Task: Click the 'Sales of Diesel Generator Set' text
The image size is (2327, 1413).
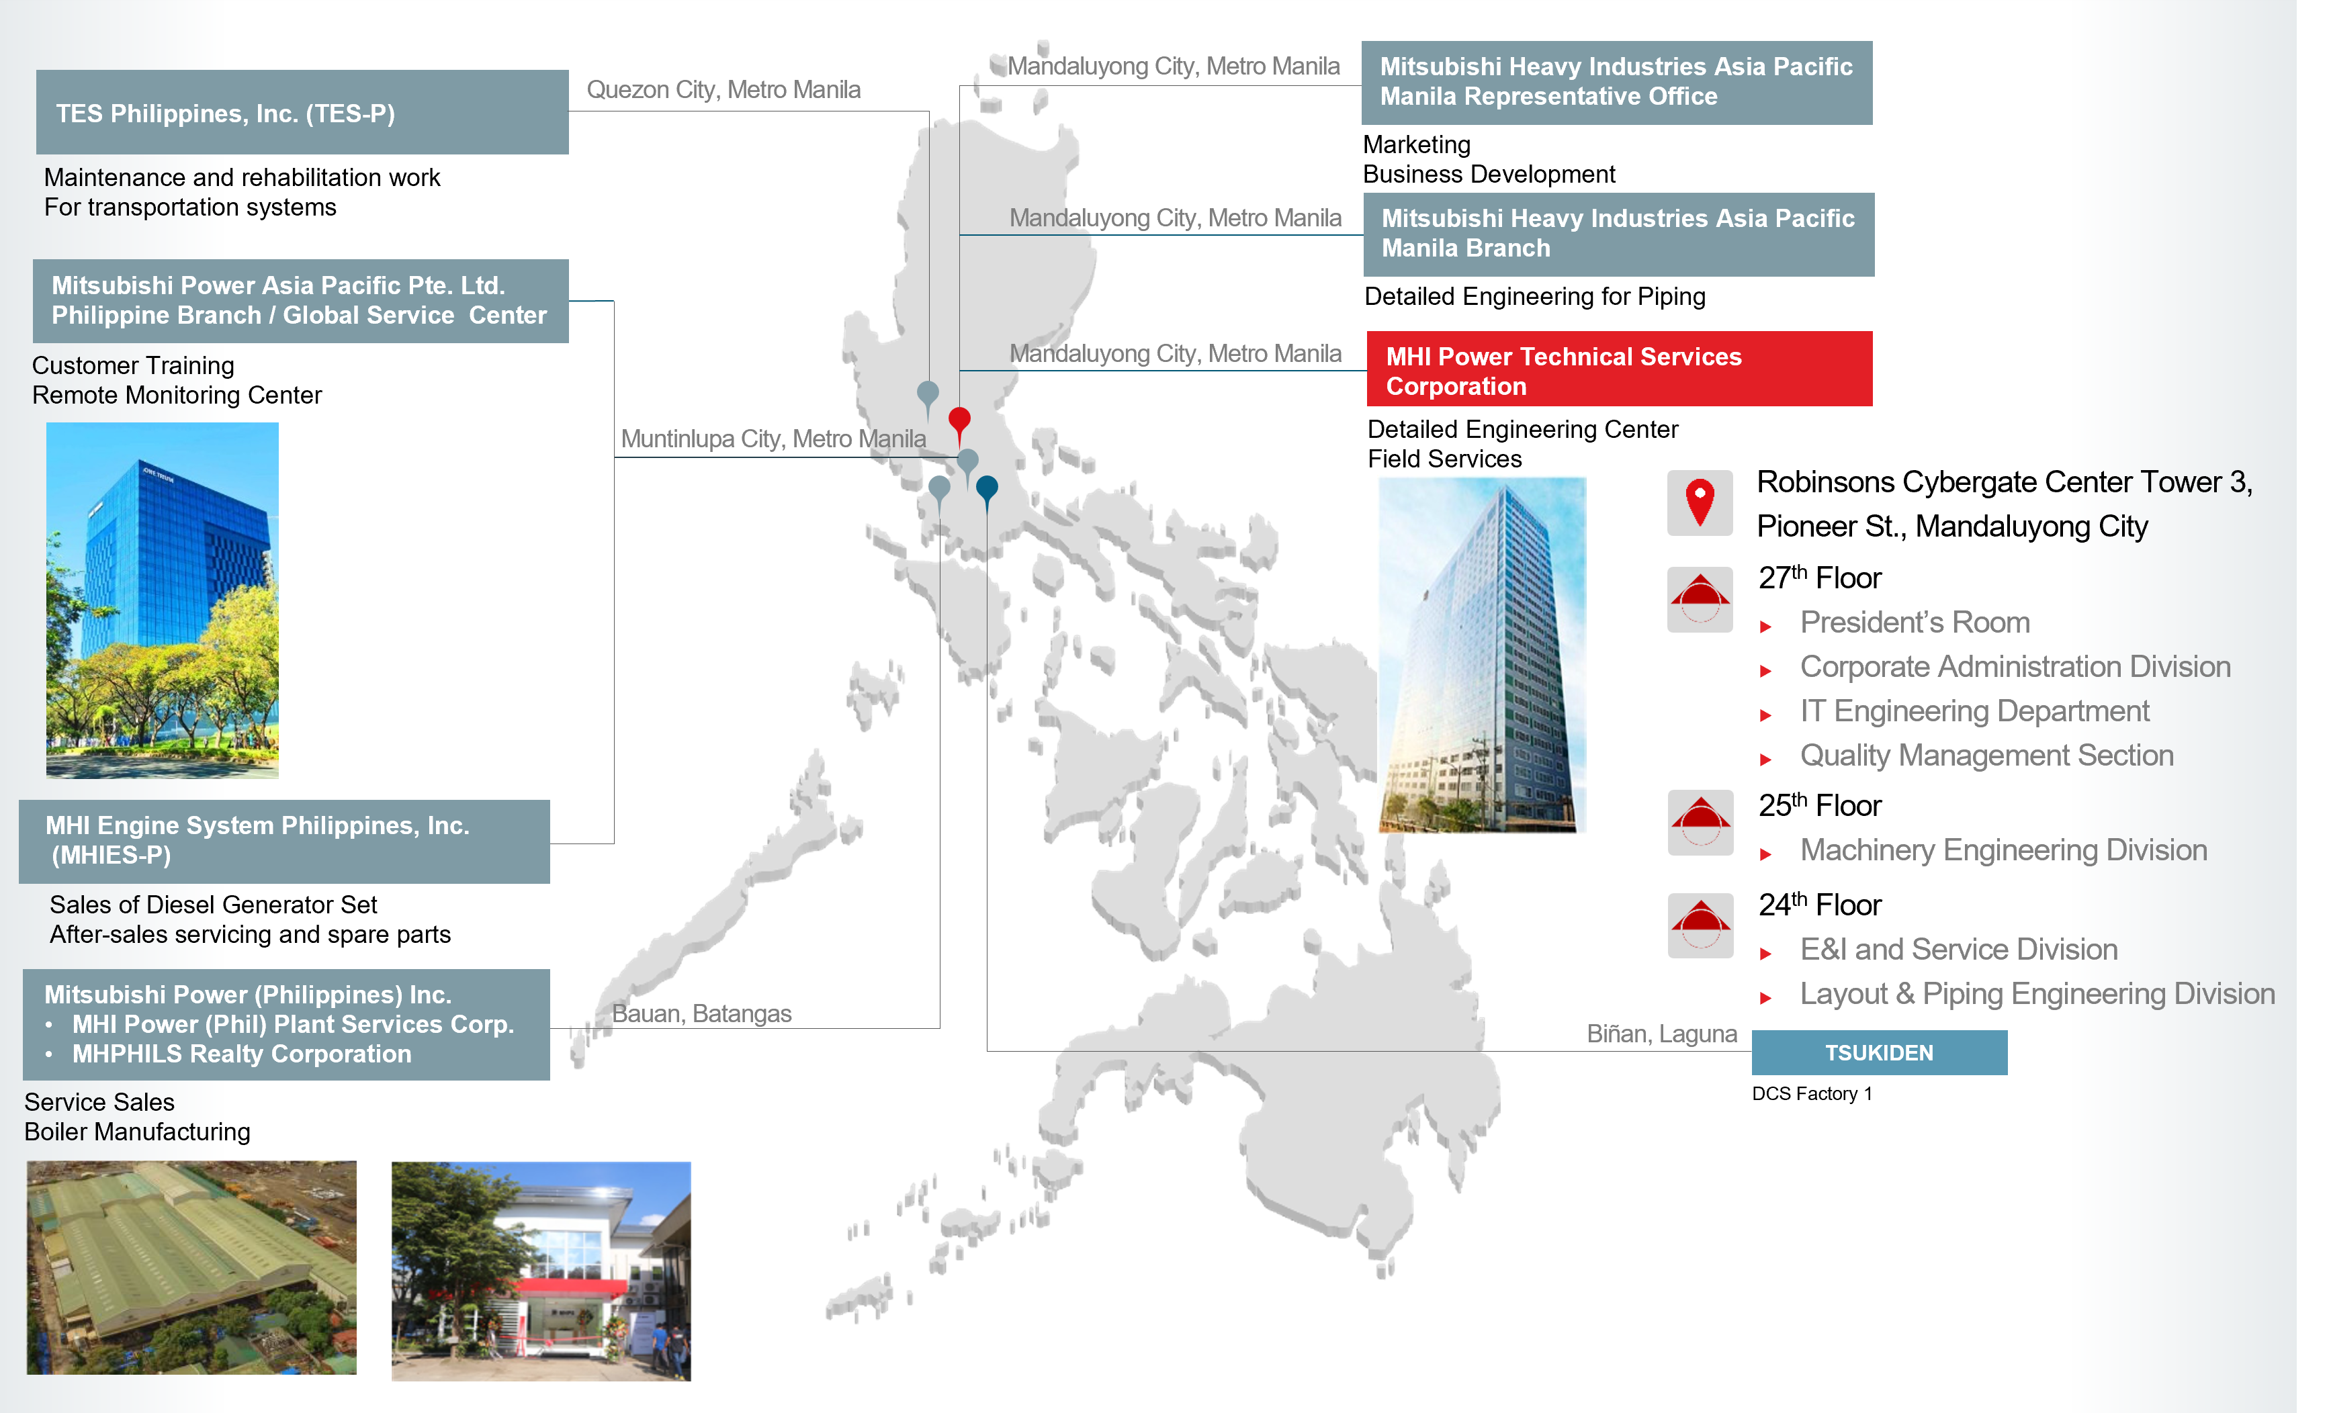Action: pos(214,905)
